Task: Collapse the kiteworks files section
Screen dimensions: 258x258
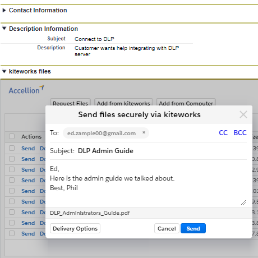Action: pos(4,71)
